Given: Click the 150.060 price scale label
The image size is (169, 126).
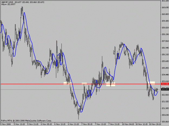Looking at the screenshot, I should pos(165,122).
